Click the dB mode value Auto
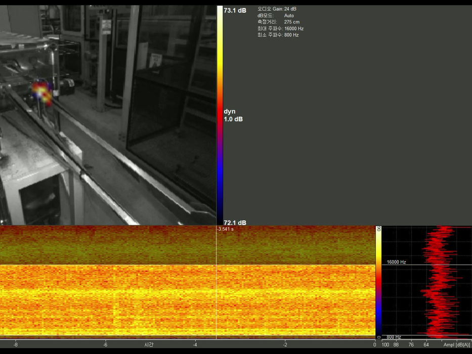The height and width of the screenshot is (354, 472). click(x=289, y=15)
